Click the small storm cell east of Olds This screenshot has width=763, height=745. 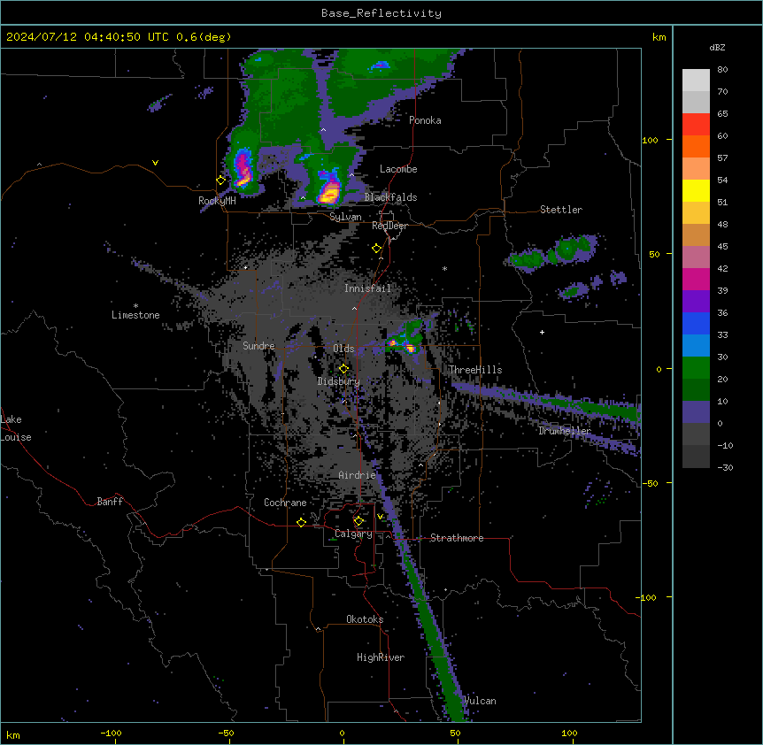pyautogui.click(x=405, y=340)
